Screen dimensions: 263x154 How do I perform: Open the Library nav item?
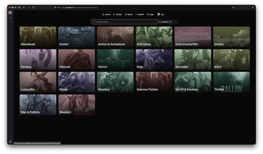pos(117,14)
